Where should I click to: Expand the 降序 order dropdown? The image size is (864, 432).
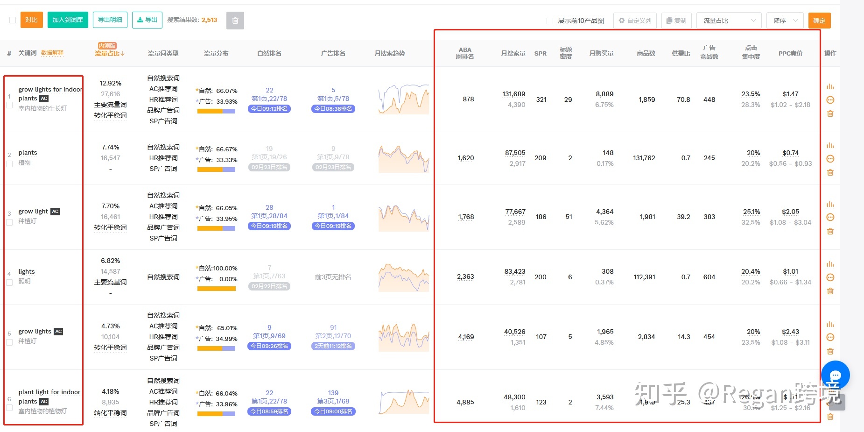coord(785,21)
